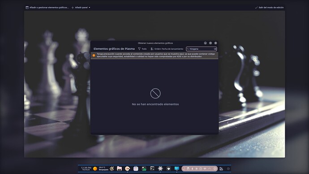Click 'Salir del modo de edición'

tap(269, 8)
